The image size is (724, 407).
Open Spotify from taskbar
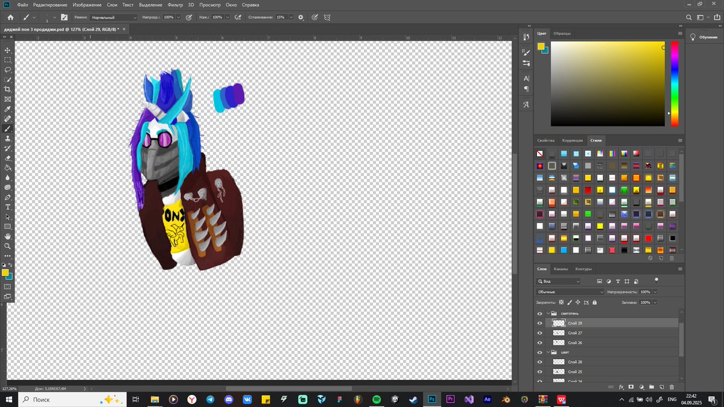click(376, 399)
